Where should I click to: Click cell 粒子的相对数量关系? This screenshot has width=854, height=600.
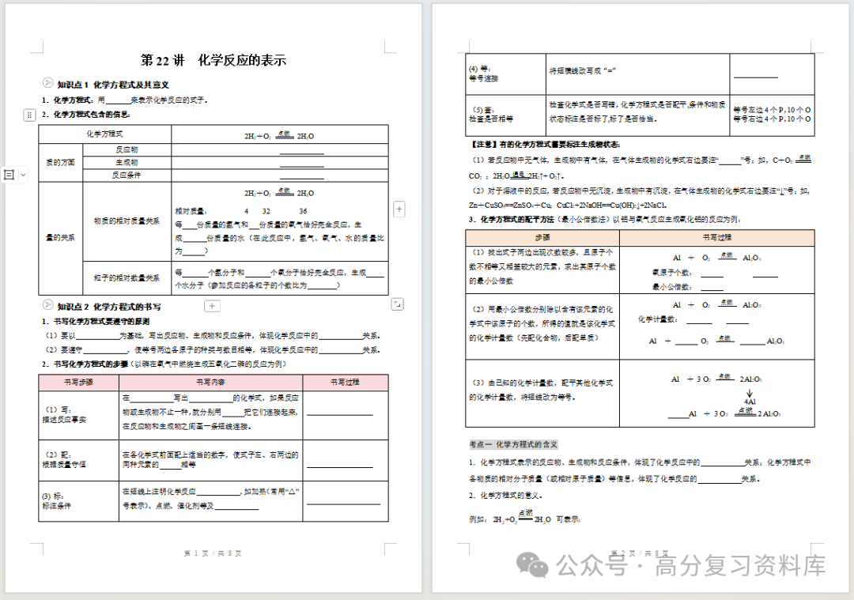click(x=127, y=277)
